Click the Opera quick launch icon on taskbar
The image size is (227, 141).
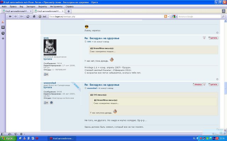pyautogui.click(x=37, y=139)
